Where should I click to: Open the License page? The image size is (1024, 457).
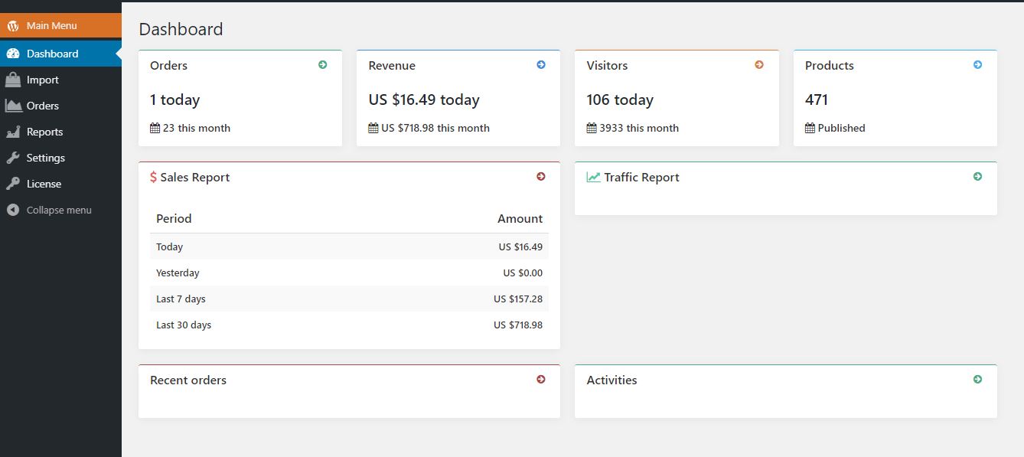tap(44, 184)
